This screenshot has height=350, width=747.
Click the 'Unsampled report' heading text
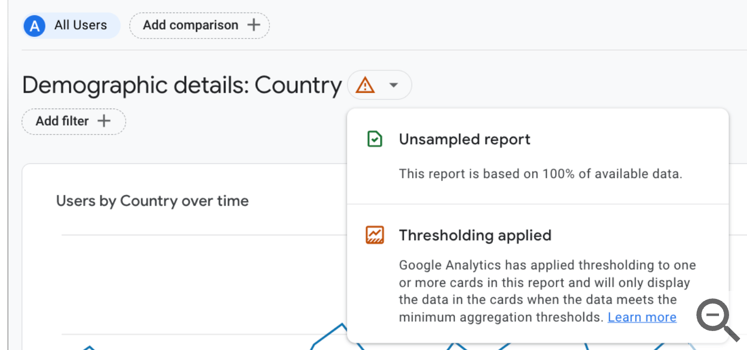(x=464, y=140)
